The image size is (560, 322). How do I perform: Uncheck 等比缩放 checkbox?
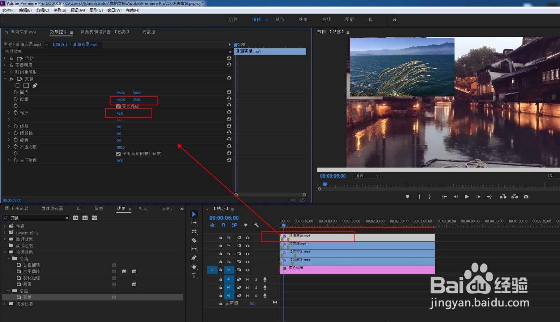click(118, 106)
